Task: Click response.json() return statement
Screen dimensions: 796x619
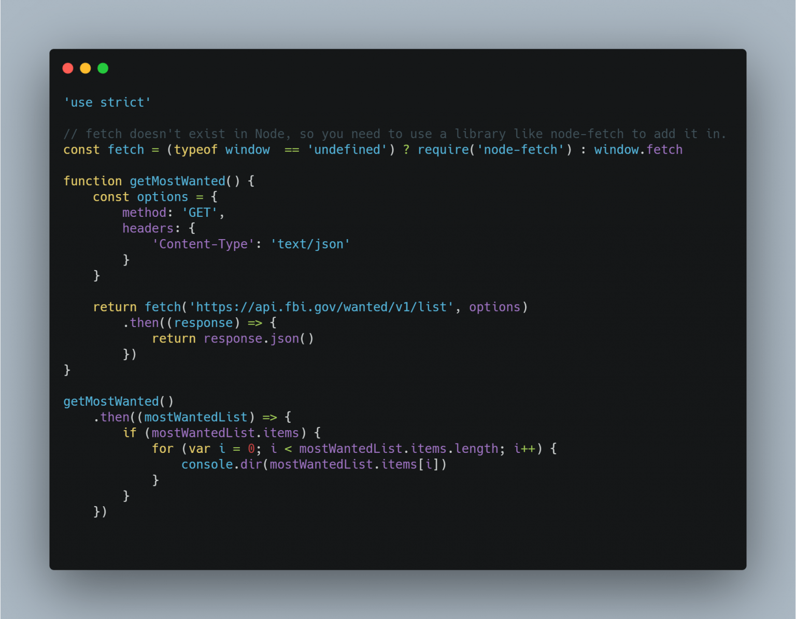Action: 233,338
